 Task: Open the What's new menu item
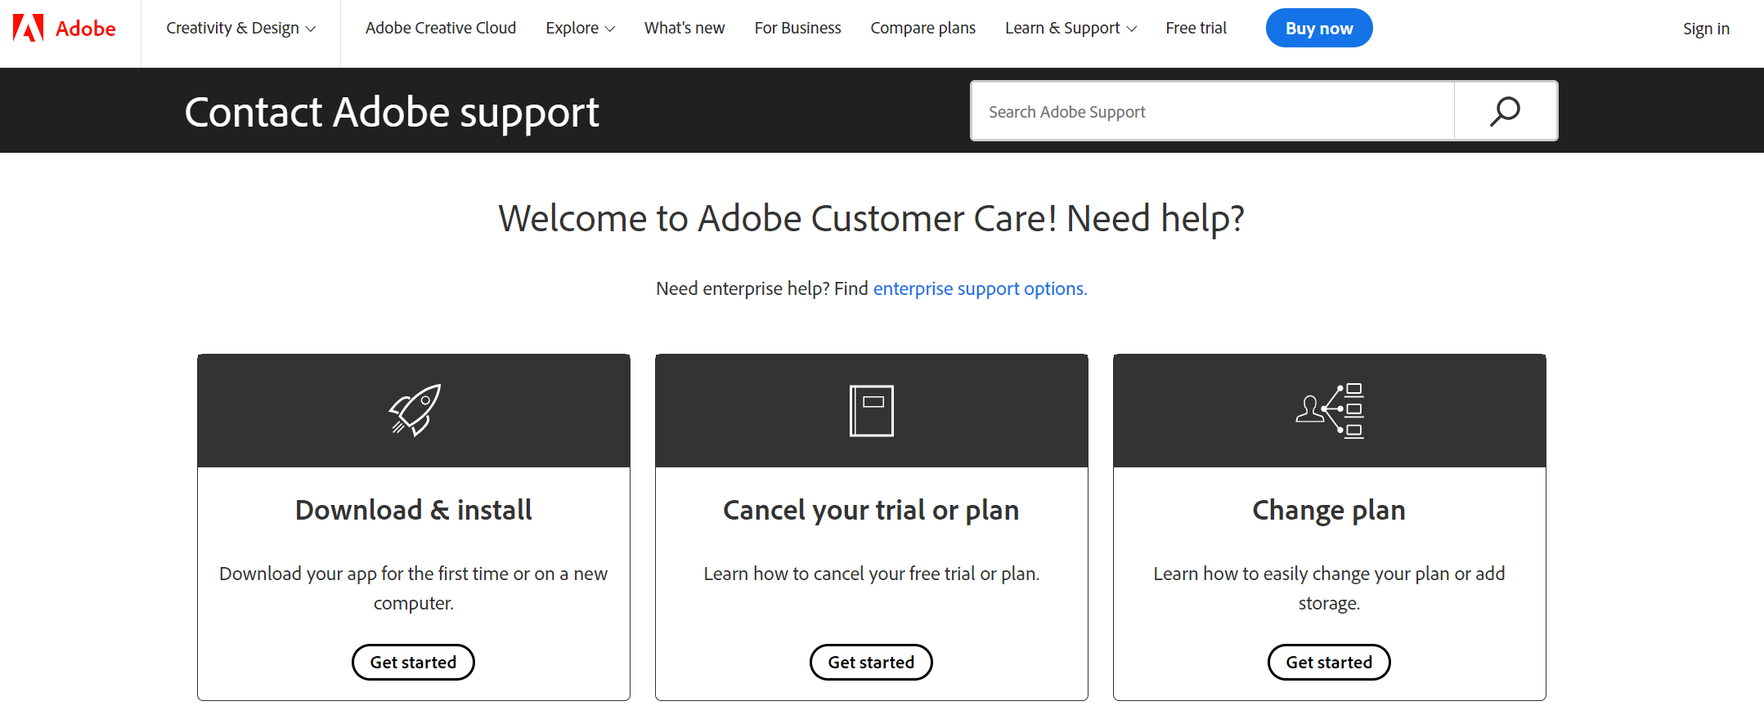click(684, 28)
